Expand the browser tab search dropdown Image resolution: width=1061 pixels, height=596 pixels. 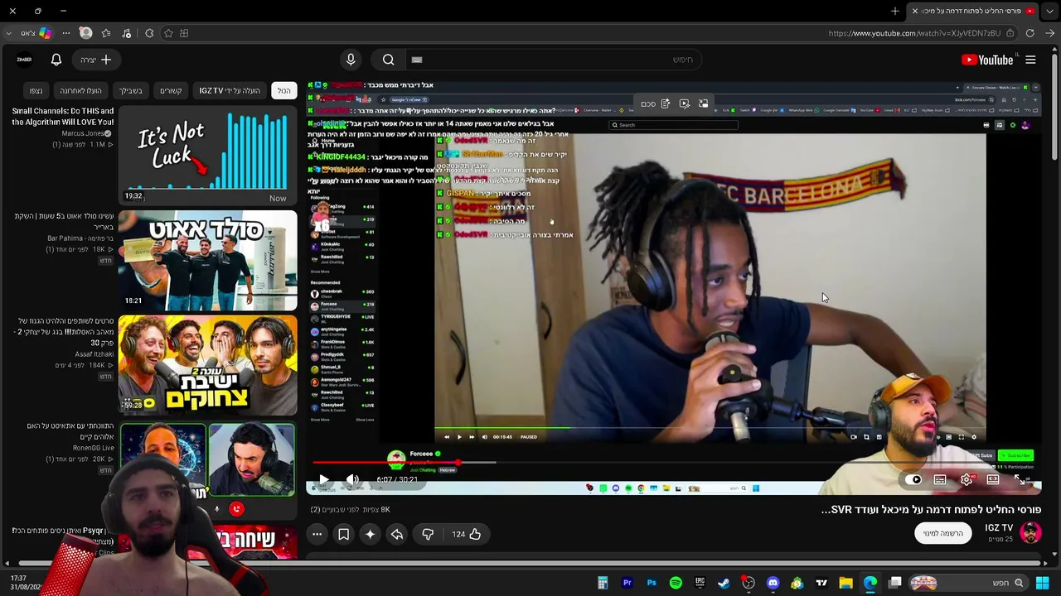(x=1049, y=11)
